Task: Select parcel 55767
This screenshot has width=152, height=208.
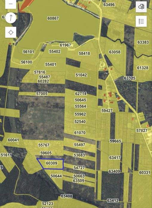Action: (44, 145)
